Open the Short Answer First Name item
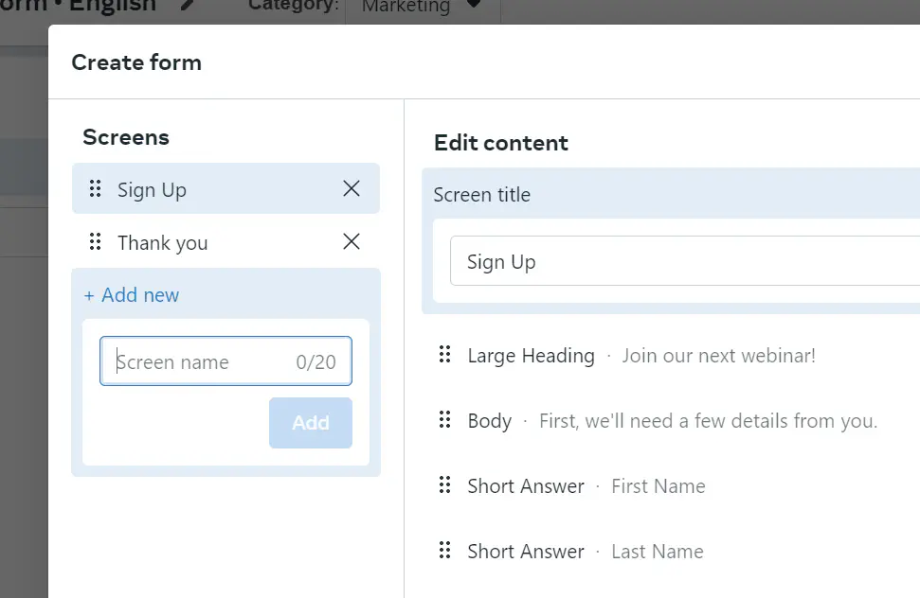Image resolution: width=920 pixels, height=598 pixels. 586,486
